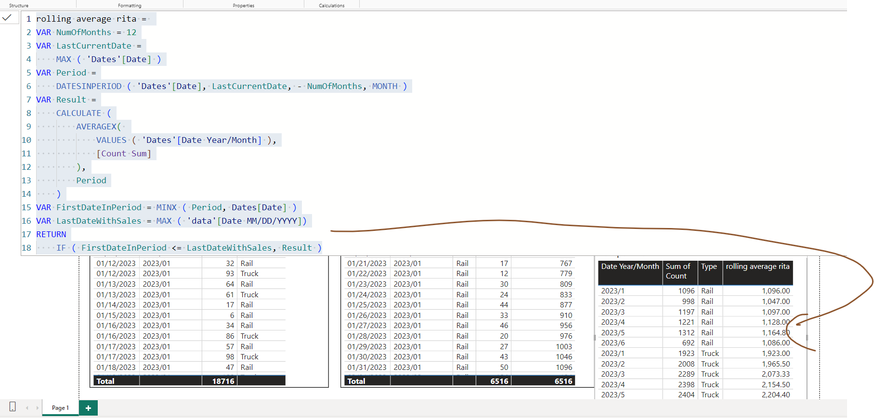Click [Count Sum] measure reference
874x418 pixels.
124,153
